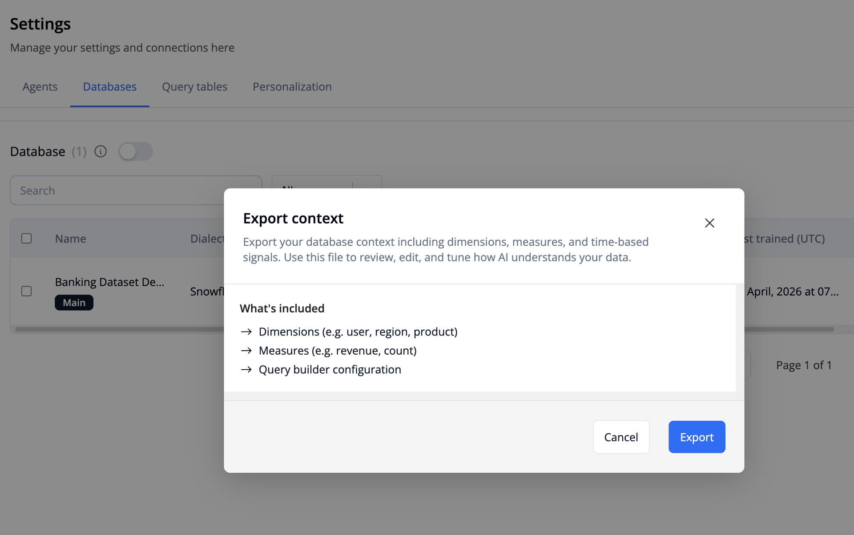Click Dimensions (e.g. user, region, product) item
The width and height of the screenshot is (854, 535).
[x=358, y=331]
